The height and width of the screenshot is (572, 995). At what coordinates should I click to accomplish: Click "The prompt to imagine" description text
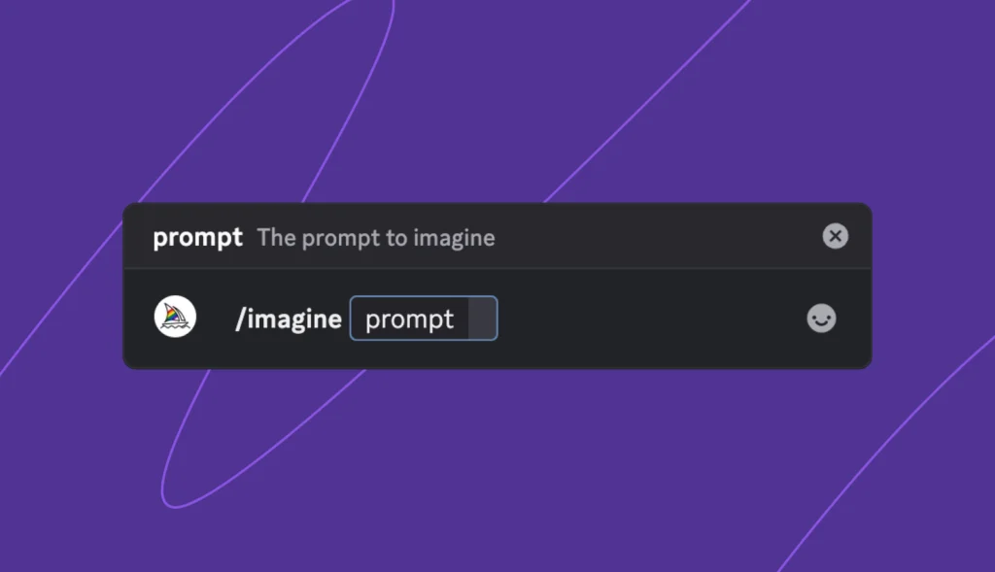click(375, 238)
